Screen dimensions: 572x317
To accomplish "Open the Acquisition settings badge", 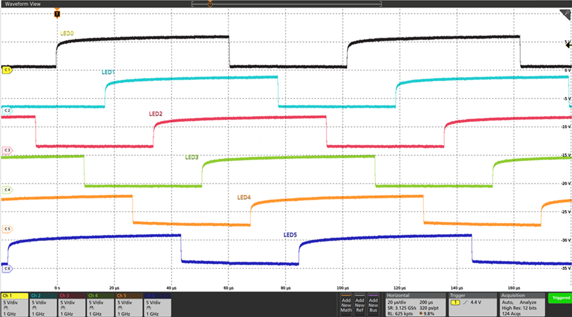I will click(522, 304).
